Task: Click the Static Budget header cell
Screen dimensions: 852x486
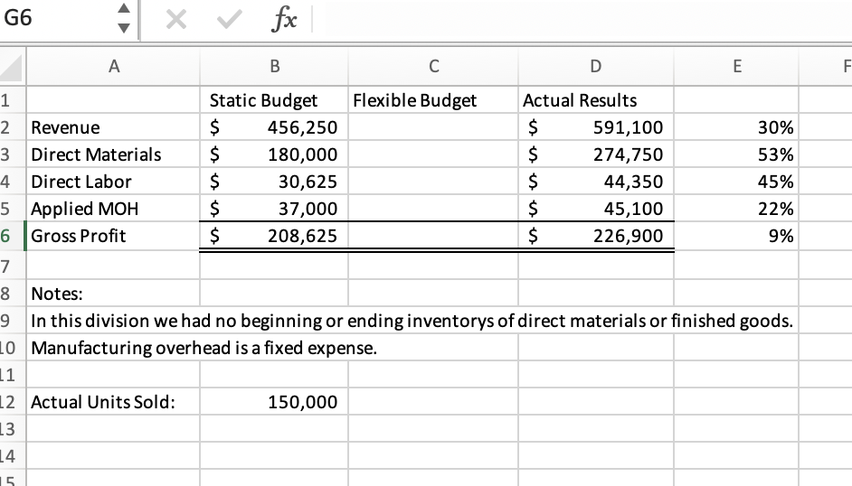Action: tap(274, 99)
